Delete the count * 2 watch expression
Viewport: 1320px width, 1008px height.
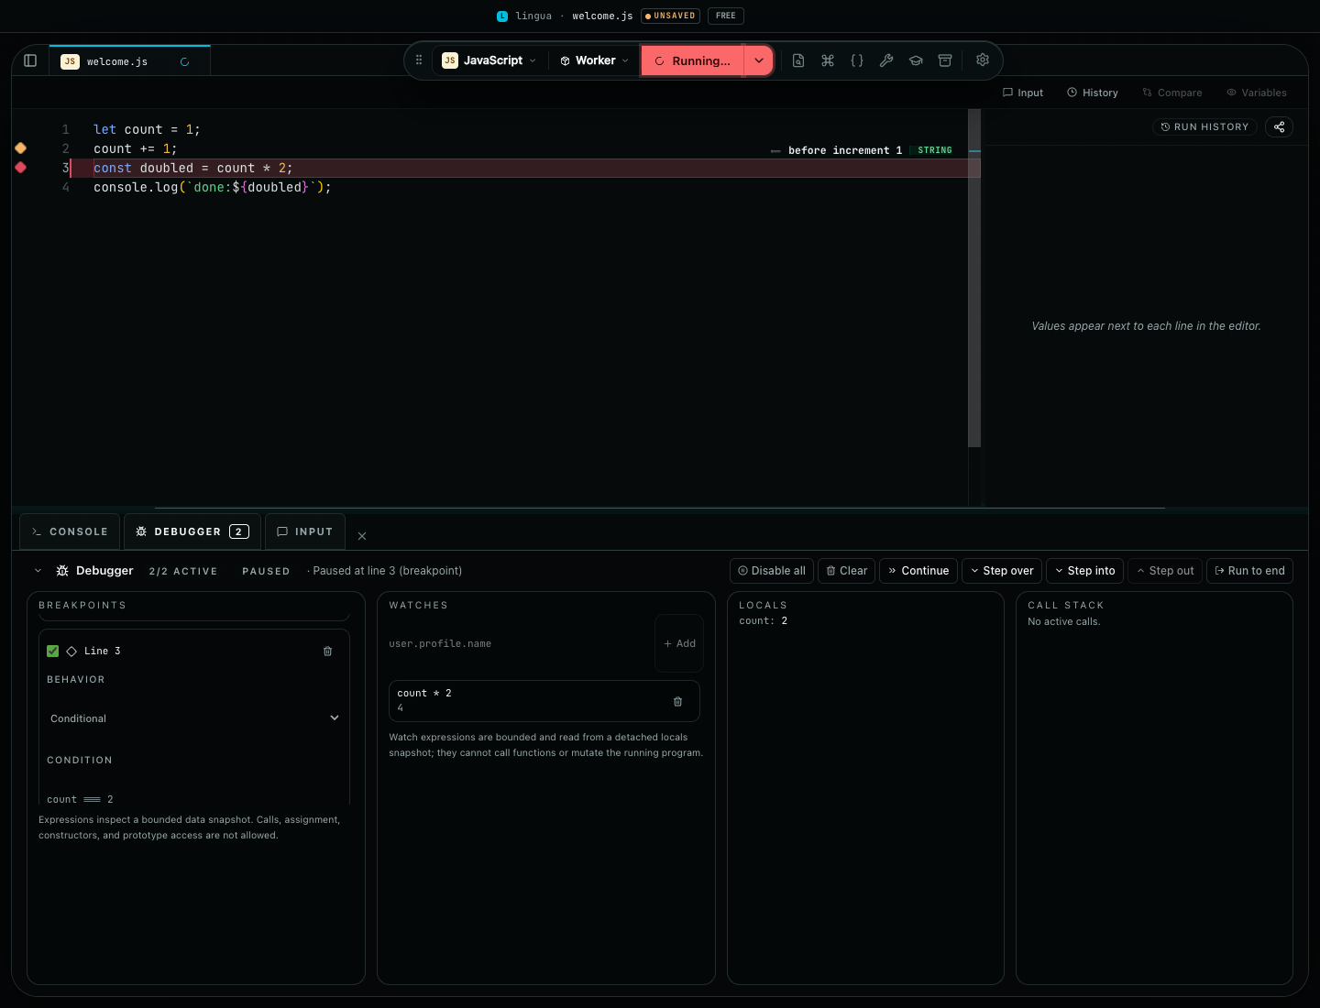(677, 702)
